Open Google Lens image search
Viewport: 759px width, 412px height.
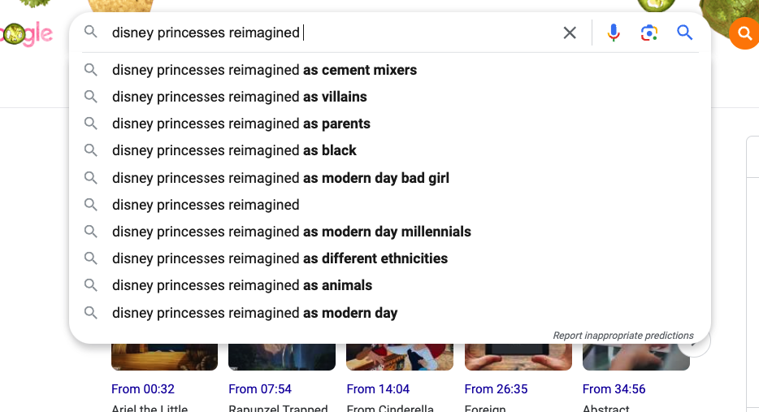(648, 33)
